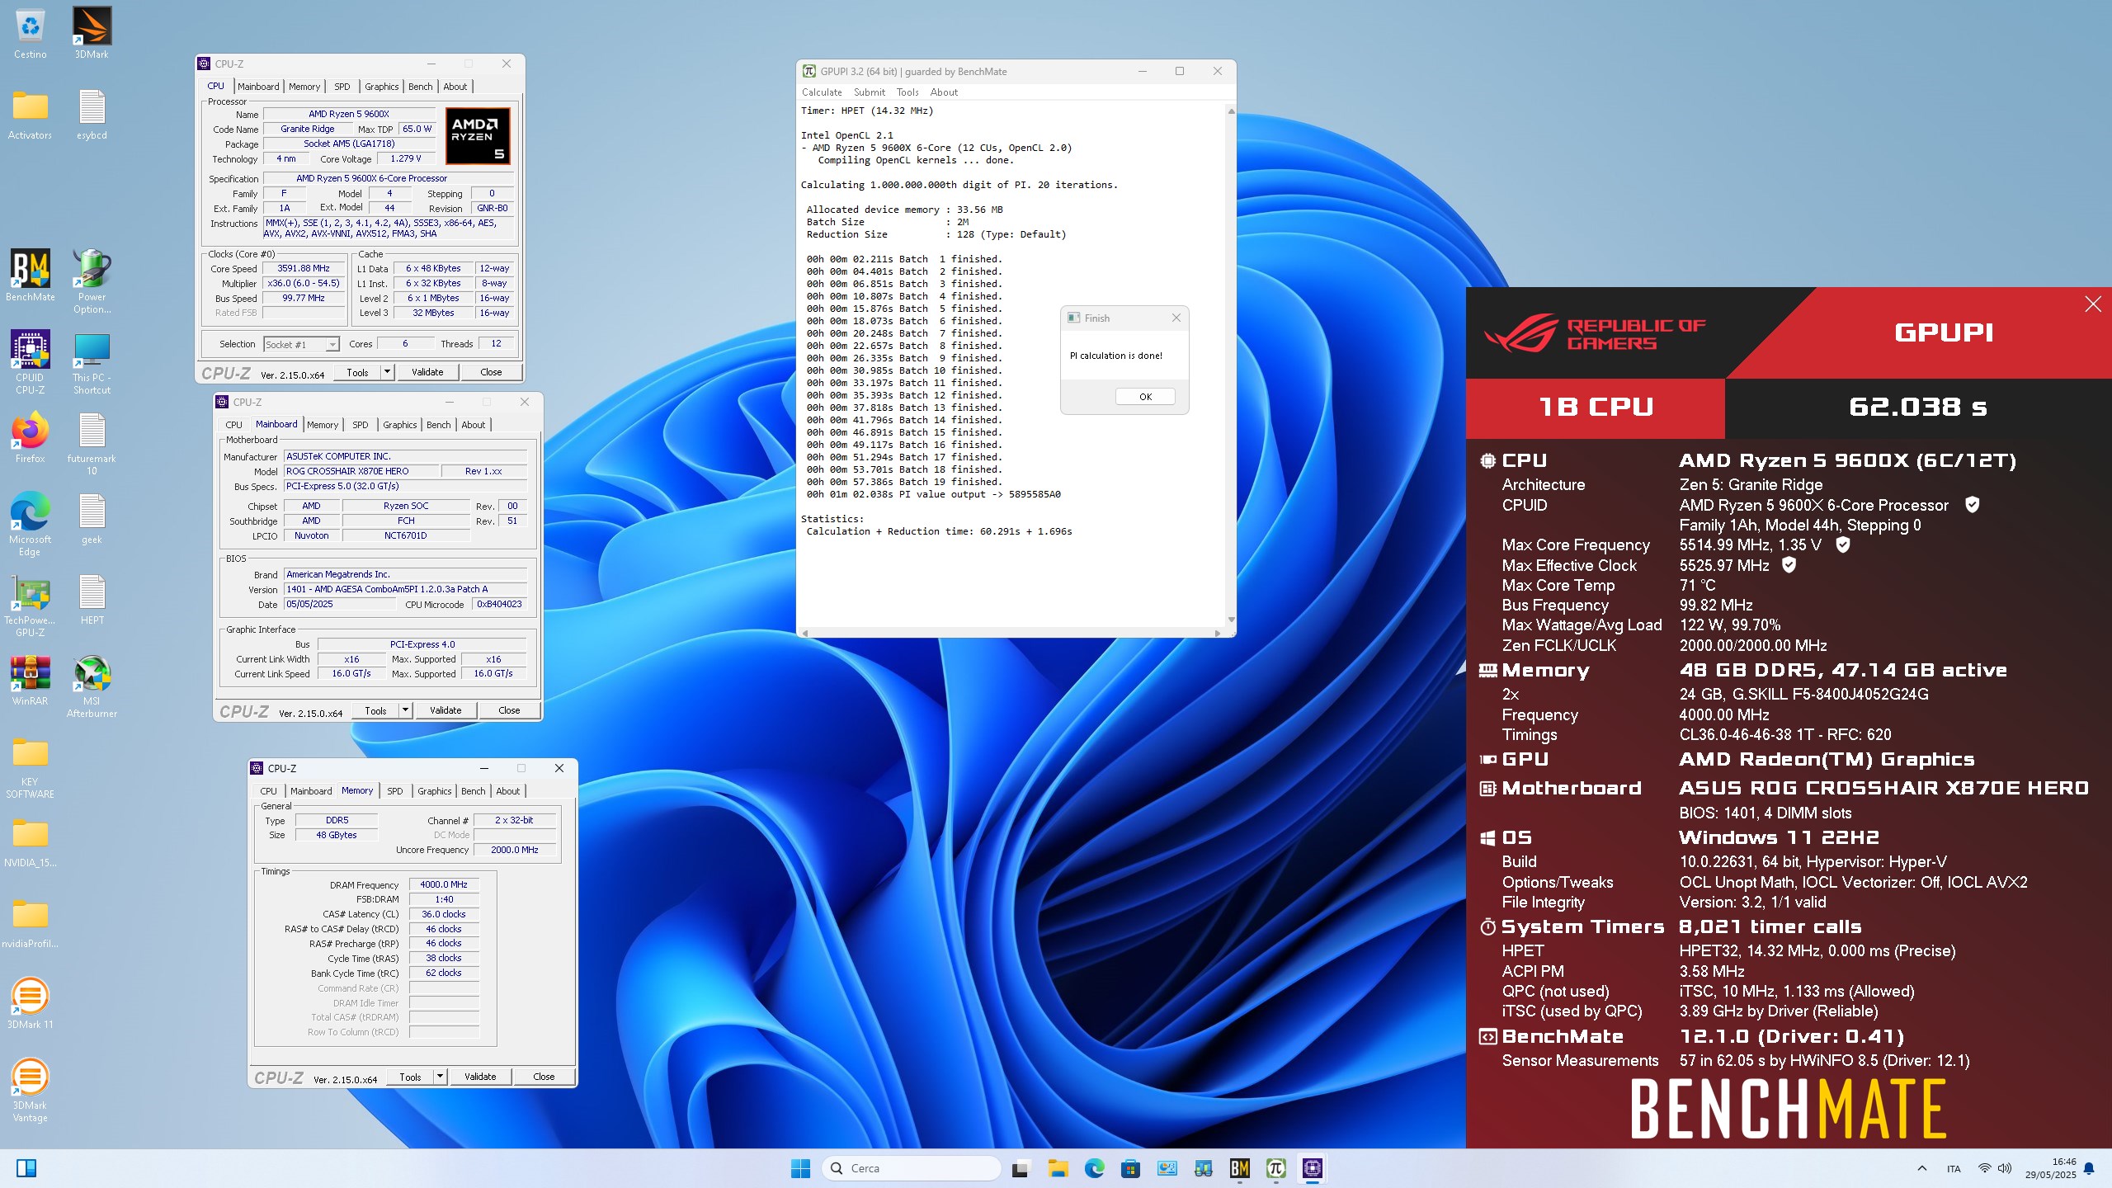Open Tools dropdown arrow in Memory CPU-Z window
Screen dimensions: 2112x1188
pos(440,1077)
